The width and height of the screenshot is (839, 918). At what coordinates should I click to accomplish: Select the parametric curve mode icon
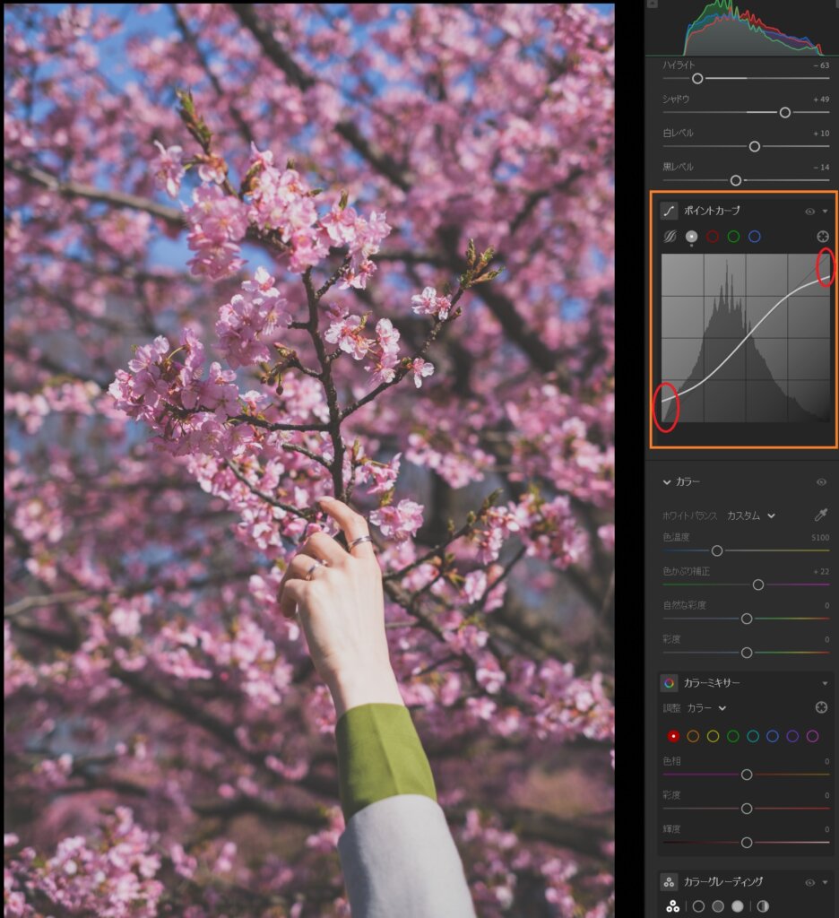click(x=670, y=237)
